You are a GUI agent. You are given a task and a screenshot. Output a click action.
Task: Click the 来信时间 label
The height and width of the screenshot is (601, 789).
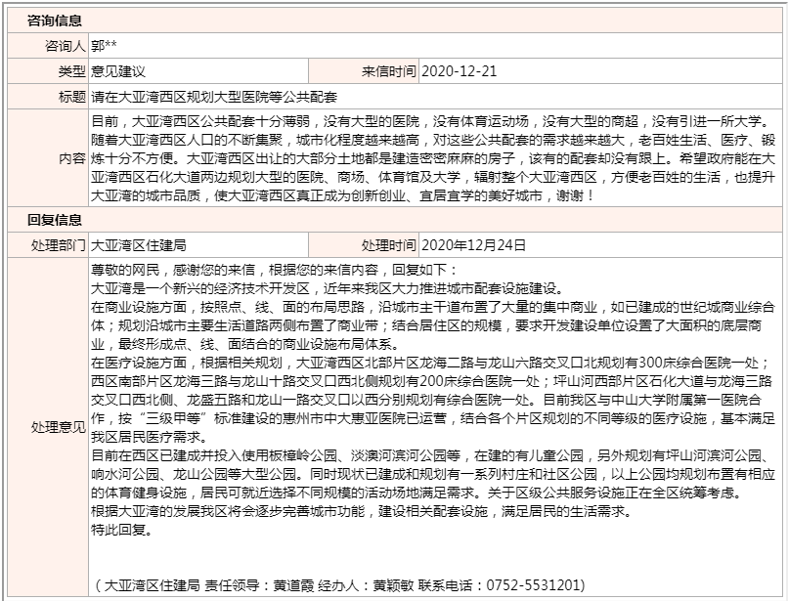pyautogui.click(x=388, y=71)
